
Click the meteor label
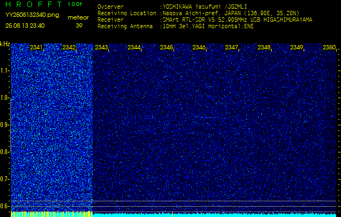pos(78,18)
